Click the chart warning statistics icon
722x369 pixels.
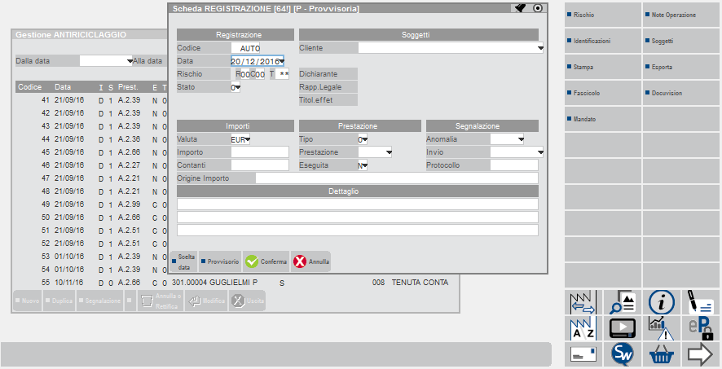(x=661, y=328)
